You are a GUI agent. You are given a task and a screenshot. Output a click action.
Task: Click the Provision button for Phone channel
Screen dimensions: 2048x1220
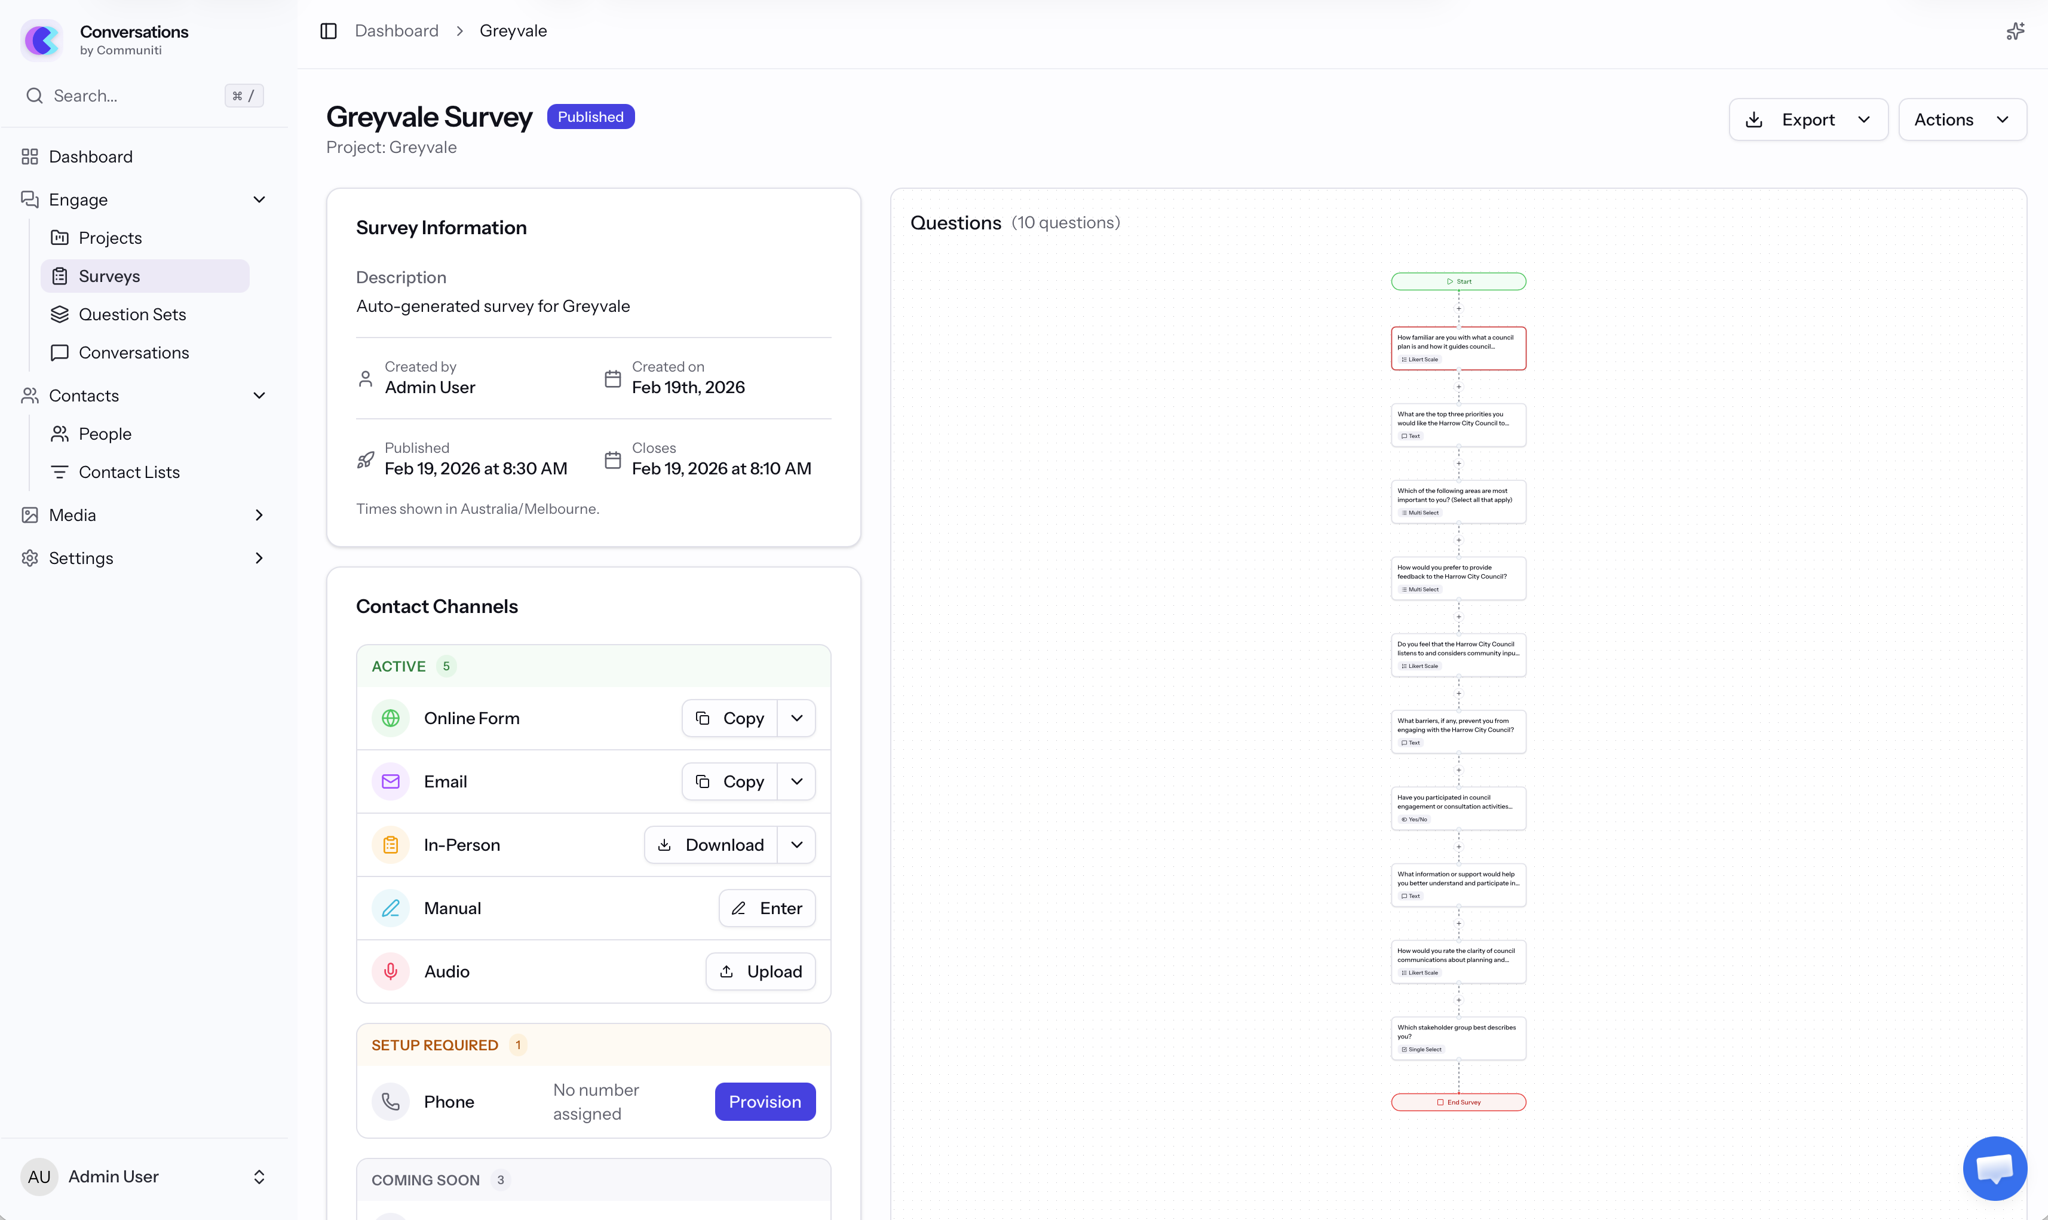click(x=764, y=1102)
